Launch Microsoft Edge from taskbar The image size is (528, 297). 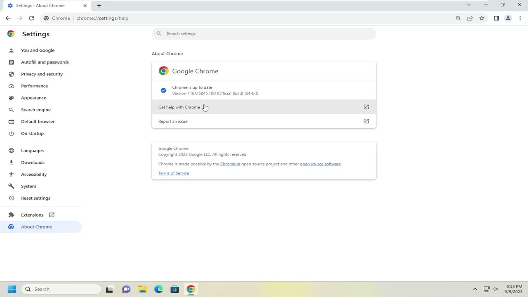point(158,289)
